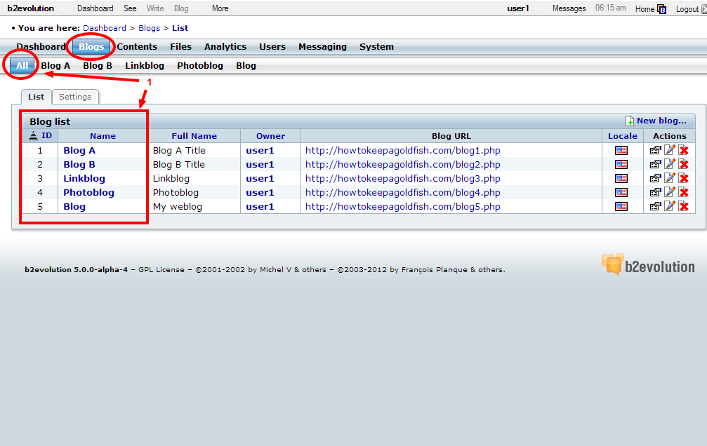The height and width of the screenshot is (446, 707).
Task: Switch to the Files main tab
Action: pos(181,47)
